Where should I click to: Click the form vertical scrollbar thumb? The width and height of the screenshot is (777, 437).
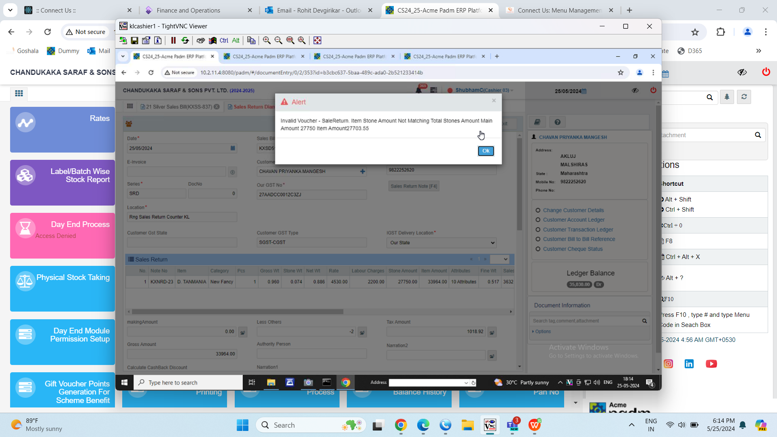click(x=519, y=185)
